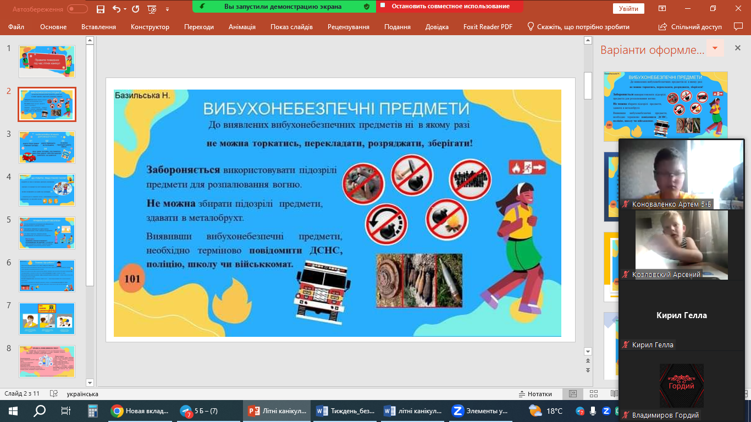Click the green shield icon in Zoom share bar

367,7
